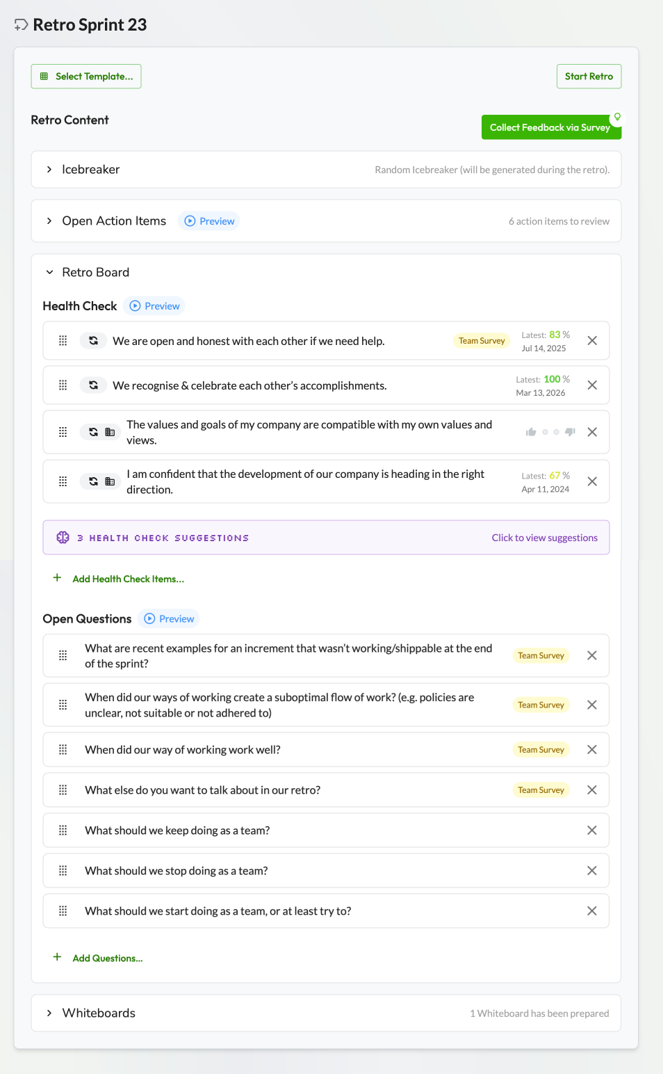Click the brain icon in health check suggestions
Viewport: 663px width, 1074px height.
[63, 538]
